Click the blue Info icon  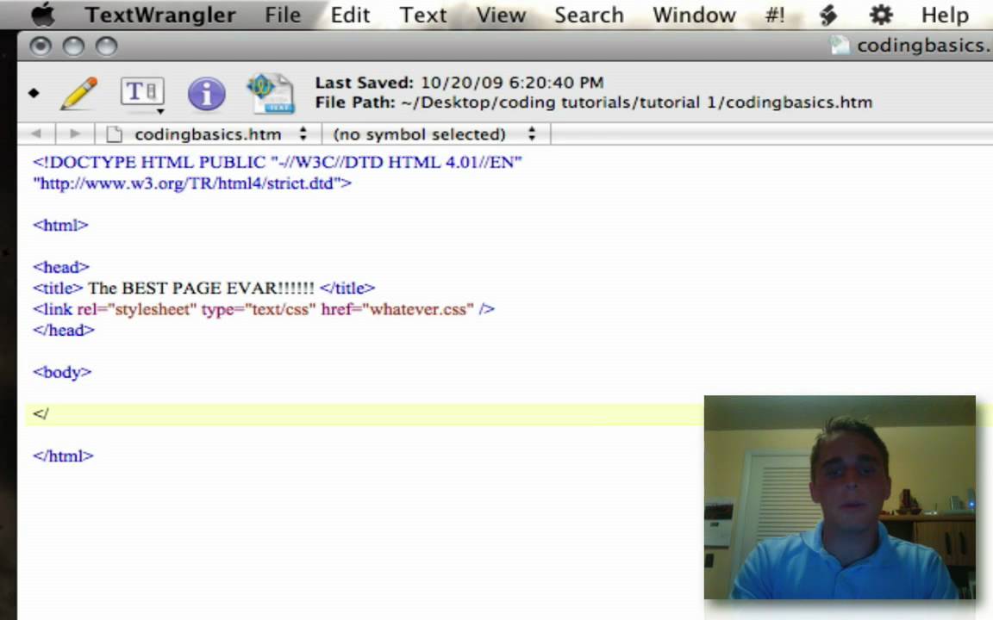tap(207, 94)
